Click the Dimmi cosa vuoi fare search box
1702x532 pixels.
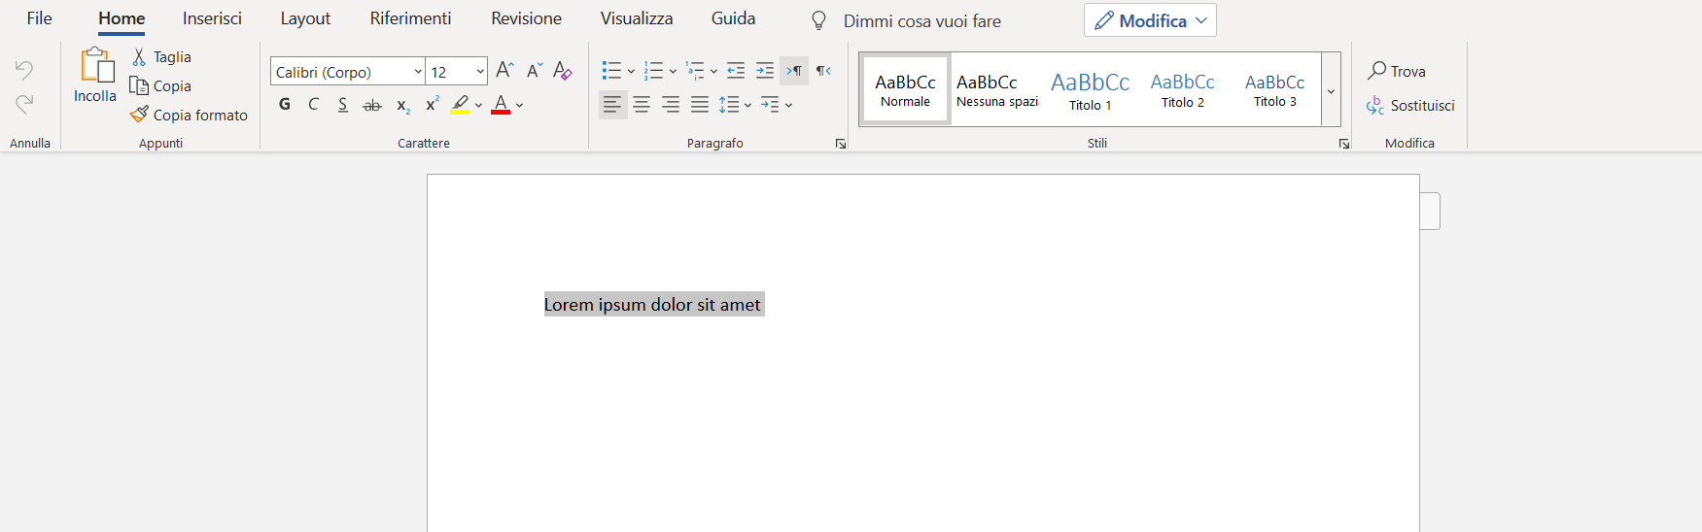coord(921,20)
